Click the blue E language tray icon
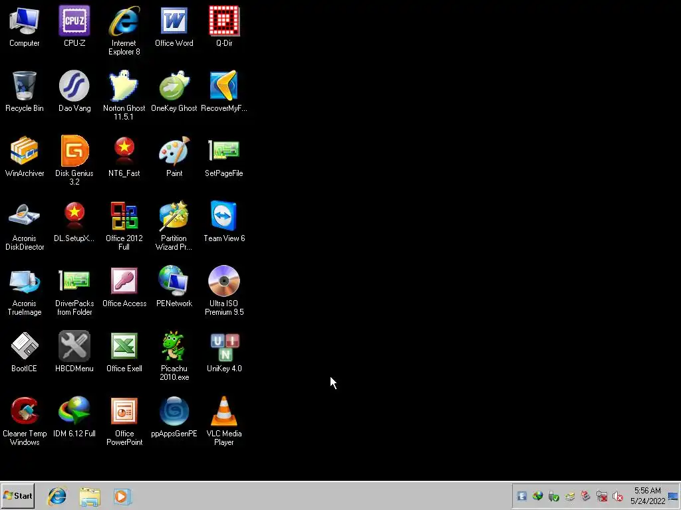This screenshot has width=681, height=510. 522,496
